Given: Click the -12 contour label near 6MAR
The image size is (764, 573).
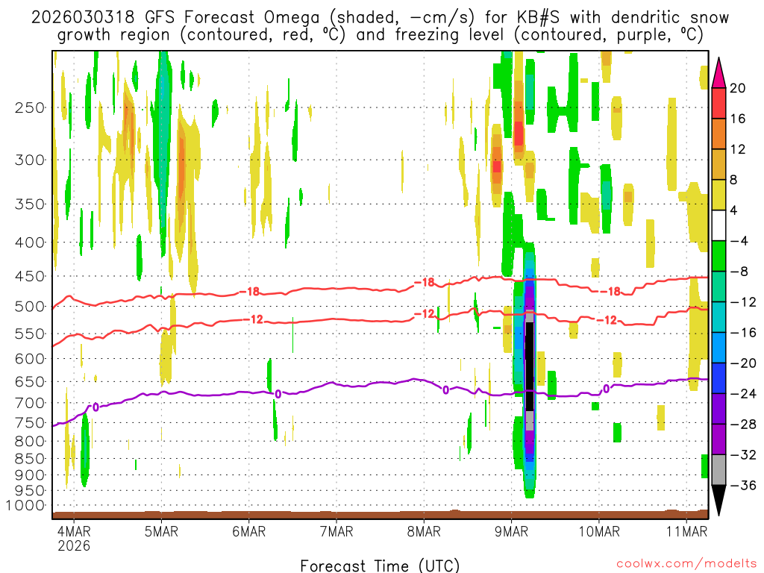Looking at the screenshot, I should pos(254,319).
